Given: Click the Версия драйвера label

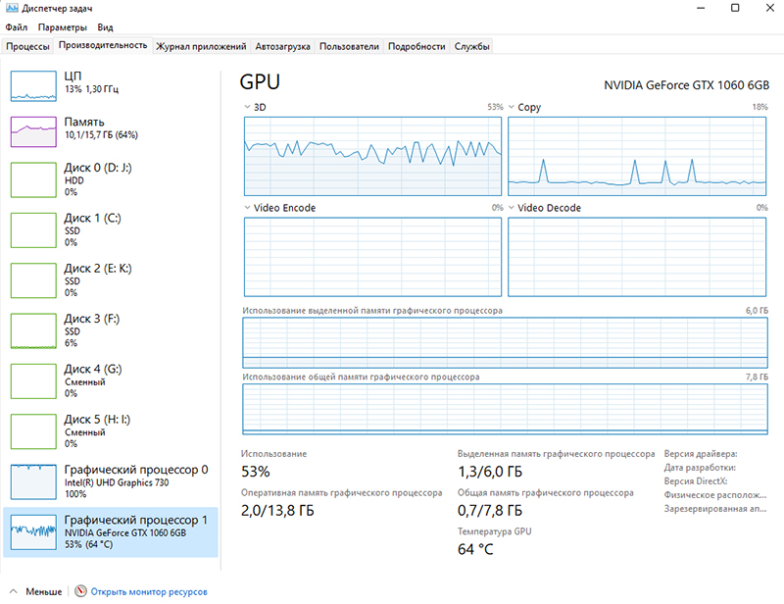Looking at the screenshot, I should (x=701, y=454).
